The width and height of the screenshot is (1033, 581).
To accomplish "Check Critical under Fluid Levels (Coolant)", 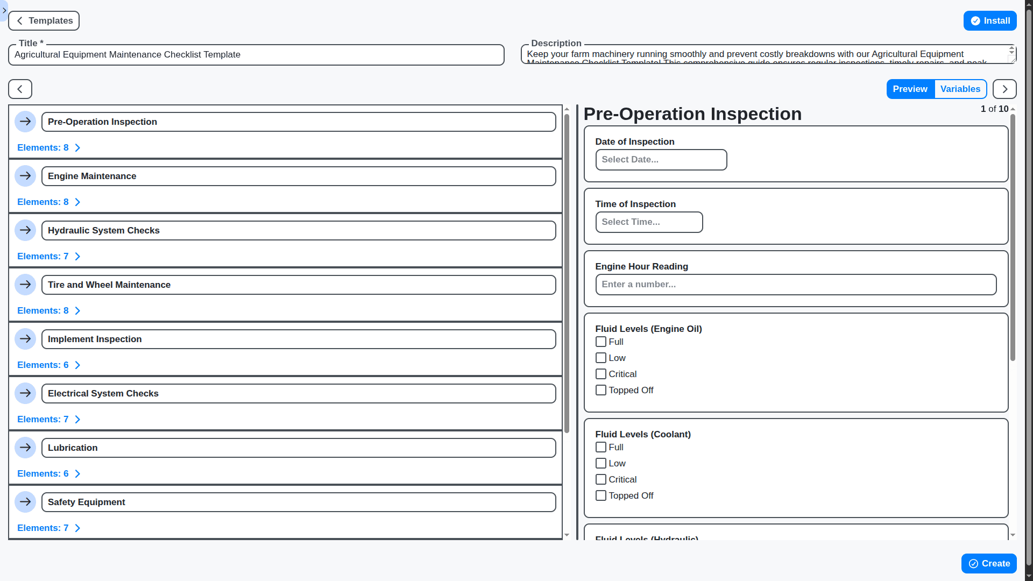I will pyautogui.click(x=601, y=480).
